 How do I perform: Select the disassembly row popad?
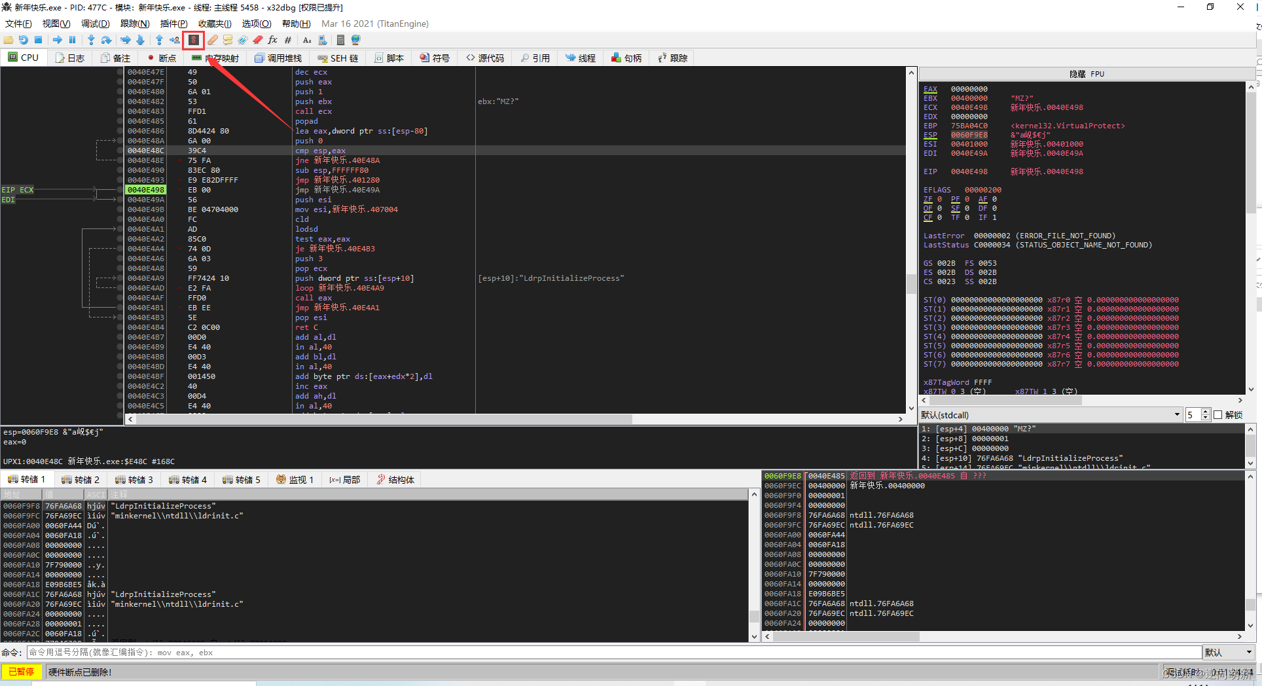pyautogui.click(x=516, y=121)
